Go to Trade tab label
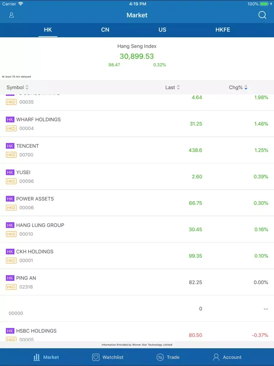 coord(173,357)
